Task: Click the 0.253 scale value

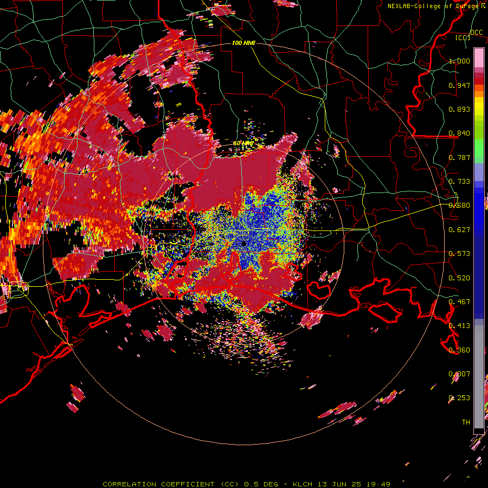Action: [x=459, y=398]
